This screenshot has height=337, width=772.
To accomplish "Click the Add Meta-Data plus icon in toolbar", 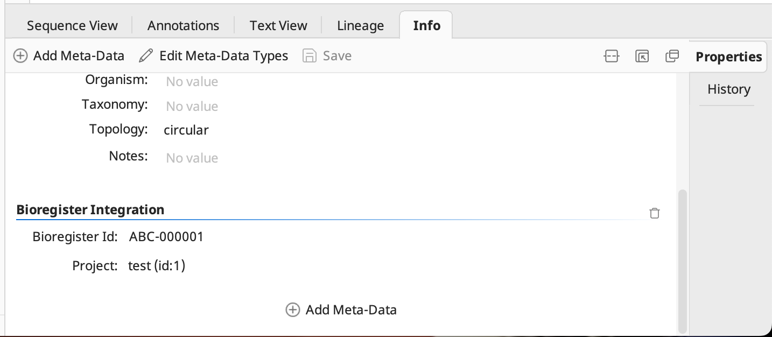I will click(20, 55).
